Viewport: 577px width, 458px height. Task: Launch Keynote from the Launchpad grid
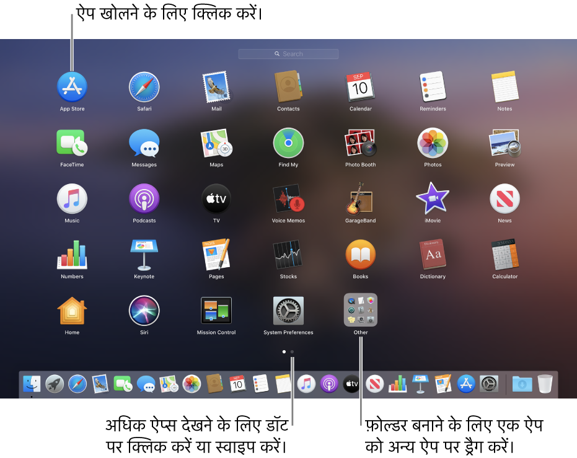click(144, 255)
